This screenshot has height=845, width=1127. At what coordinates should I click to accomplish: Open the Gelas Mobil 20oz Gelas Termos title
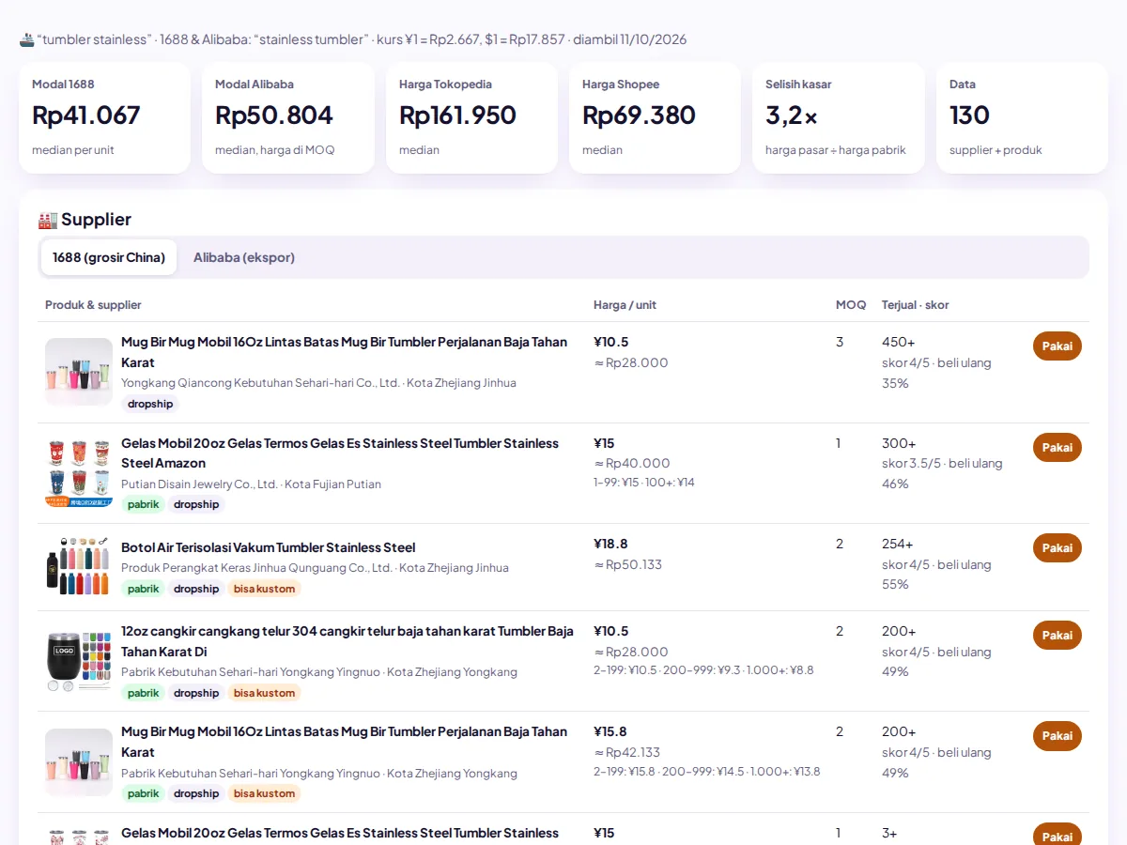(340, 453)
